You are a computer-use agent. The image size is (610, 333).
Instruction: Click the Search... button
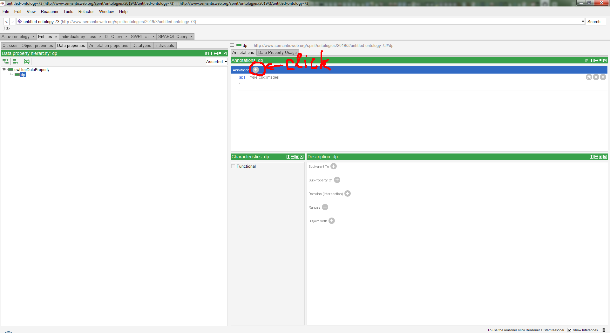pos(595,21)
